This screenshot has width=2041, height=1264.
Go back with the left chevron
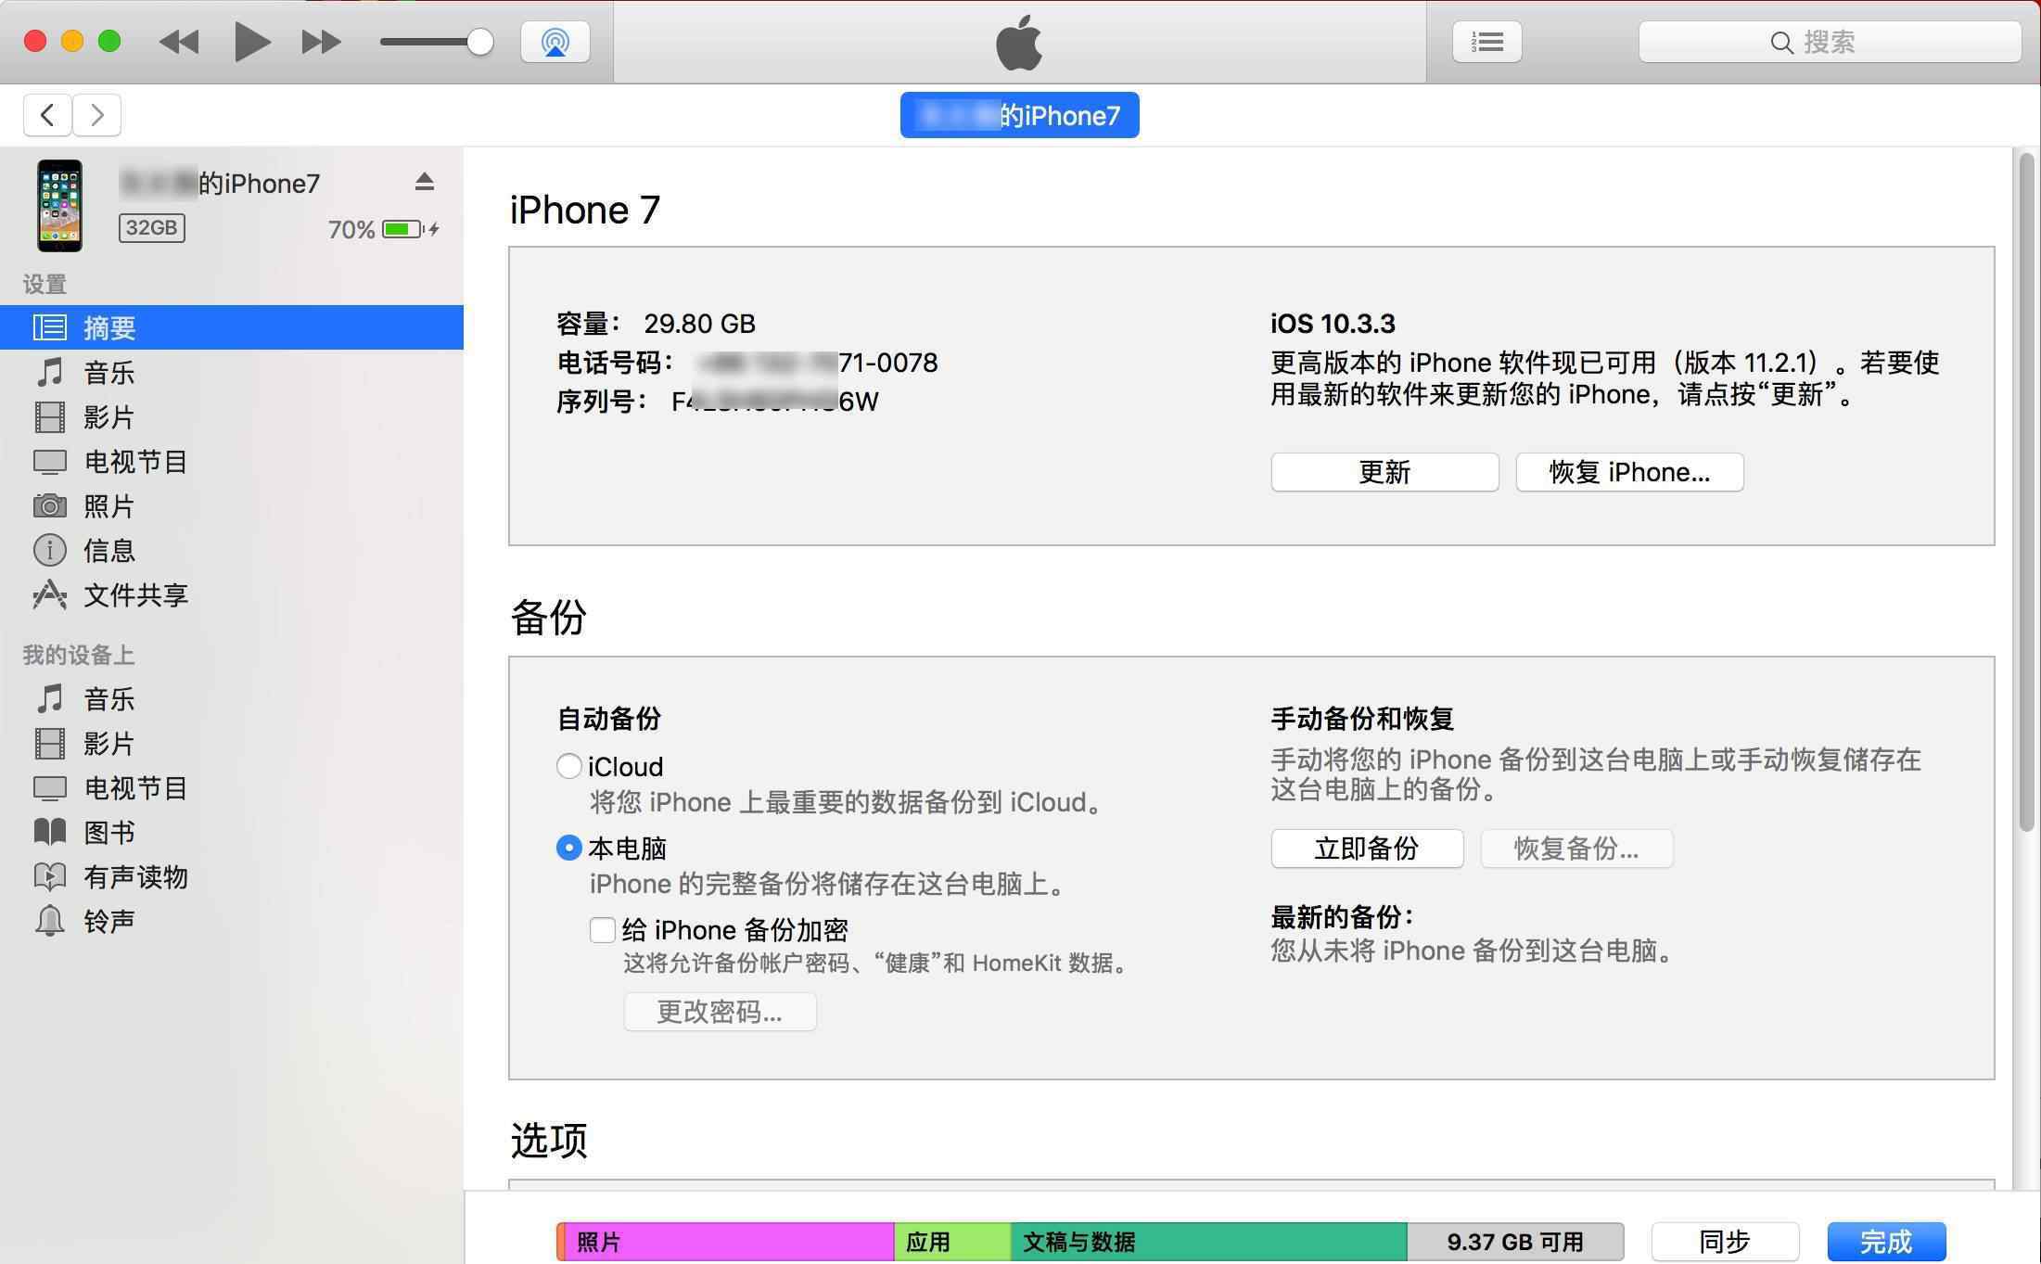(48, 115)
